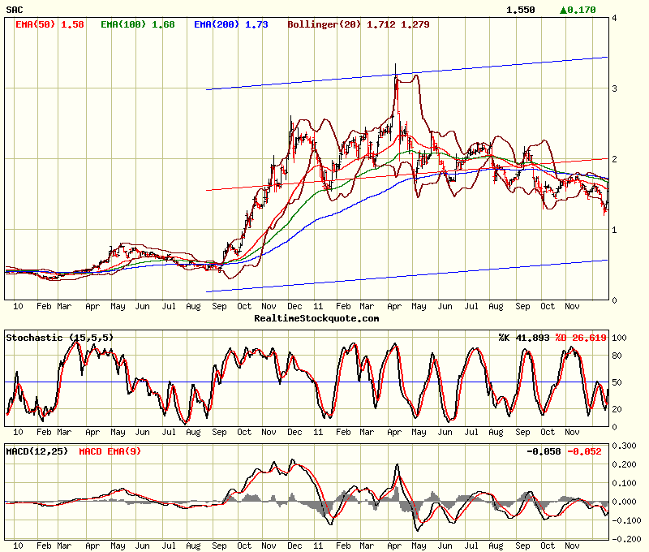
Task: Click the MACD value -0.058
Action: pyautogui.click(x=544, y=451)
